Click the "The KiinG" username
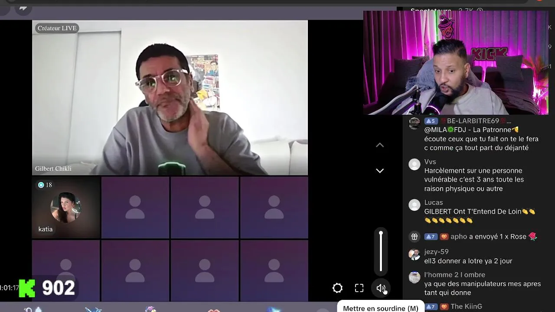 [466, 306]
